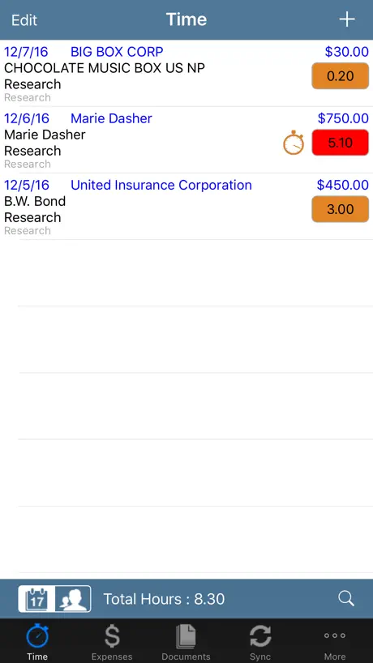Screen dimensions: 373x663
Task: Tap the stopwatch timer icon on Marie Dasher entry
Action: [x=294, y=143]
